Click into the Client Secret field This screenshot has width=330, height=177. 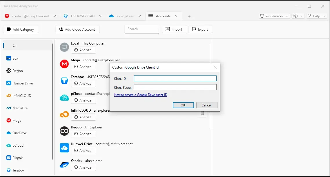click(x=175, y=87)
